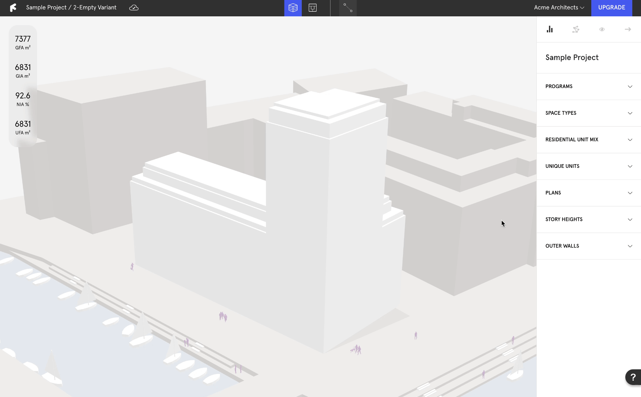The image size is (641, 397).
Task: Click the cloud sync icon
Action: tap(134, 8)
